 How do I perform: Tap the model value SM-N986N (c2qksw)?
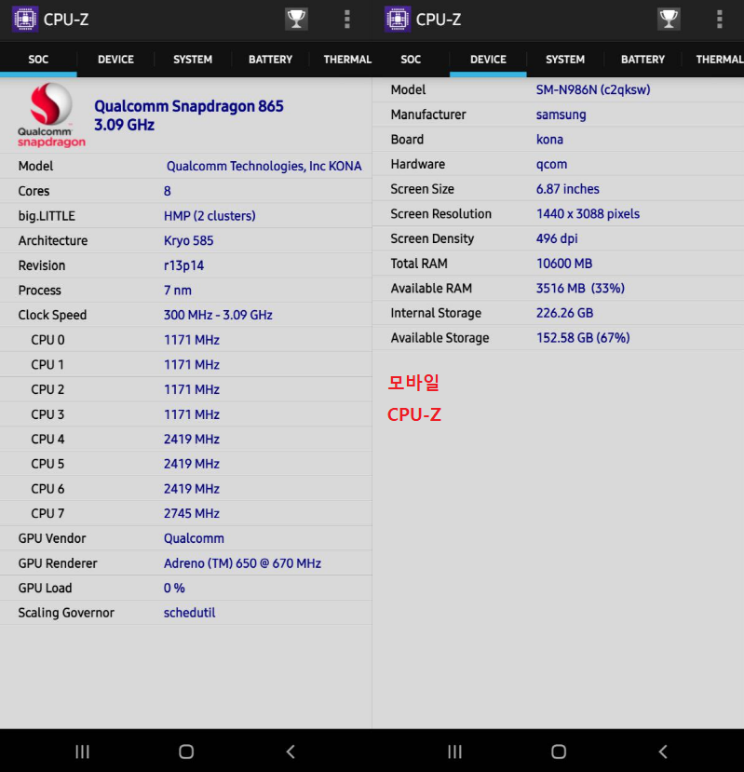(593, 89)
